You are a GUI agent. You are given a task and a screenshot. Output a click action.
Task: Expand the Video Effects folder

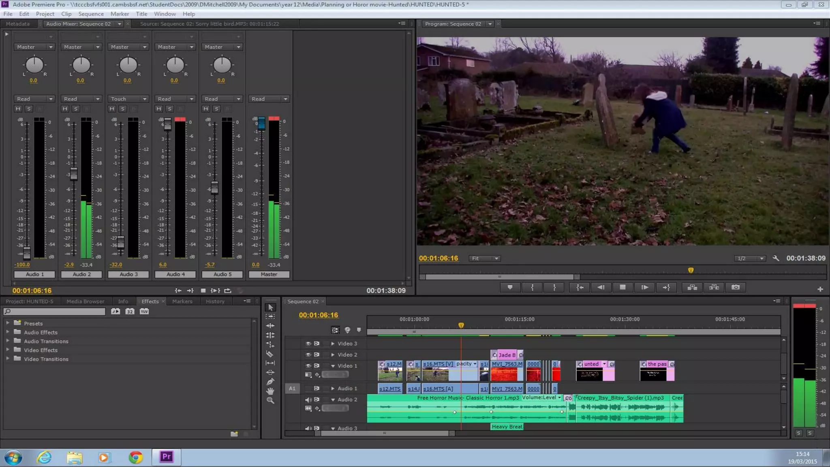pyautogui.click(x=8, y=349)
